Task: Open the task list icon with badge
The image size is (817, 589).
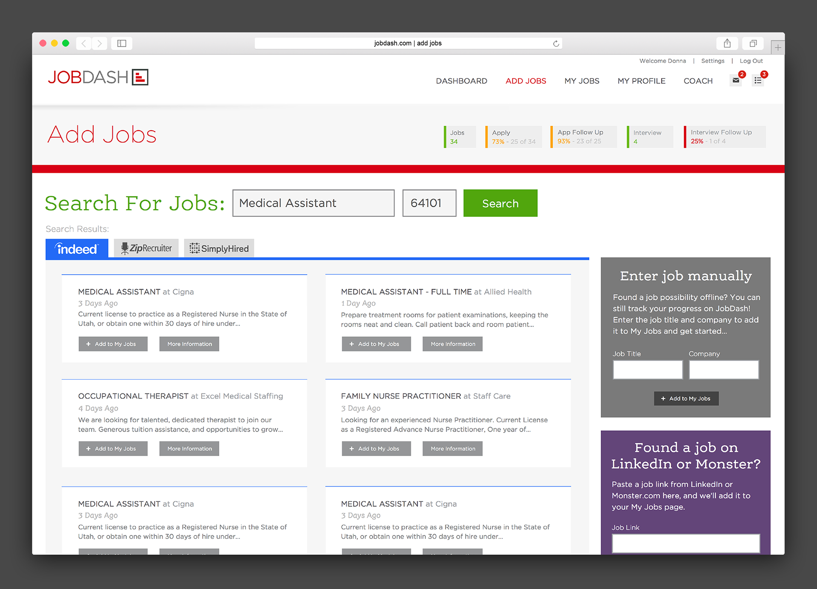Action: pos(758,80)
